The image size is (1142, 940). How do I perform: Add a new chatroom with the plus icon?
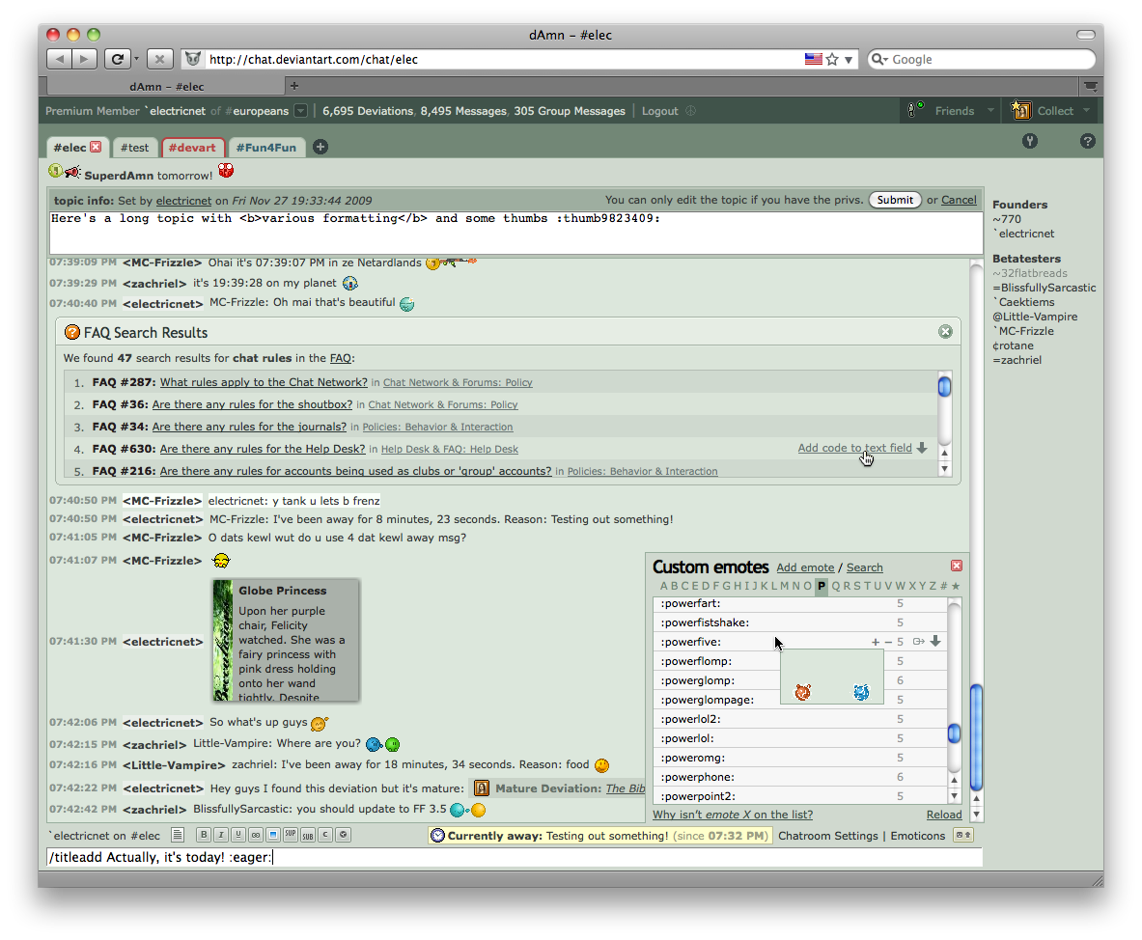pyautogui.click(x=320, y=147)
